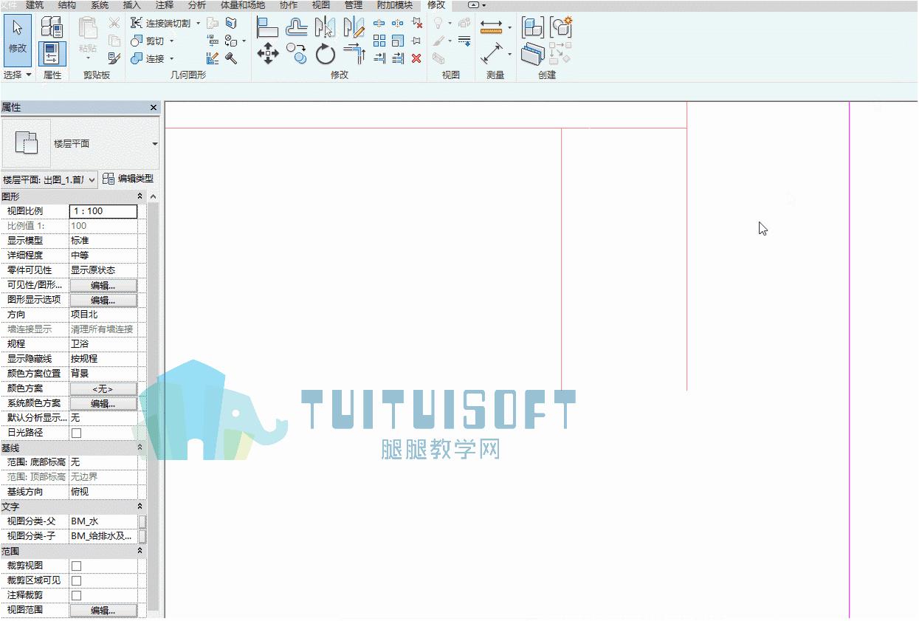Choose Mirror - Pick Axis tool
The width and height of the screenshot is (919, 621).
point(325,28)
